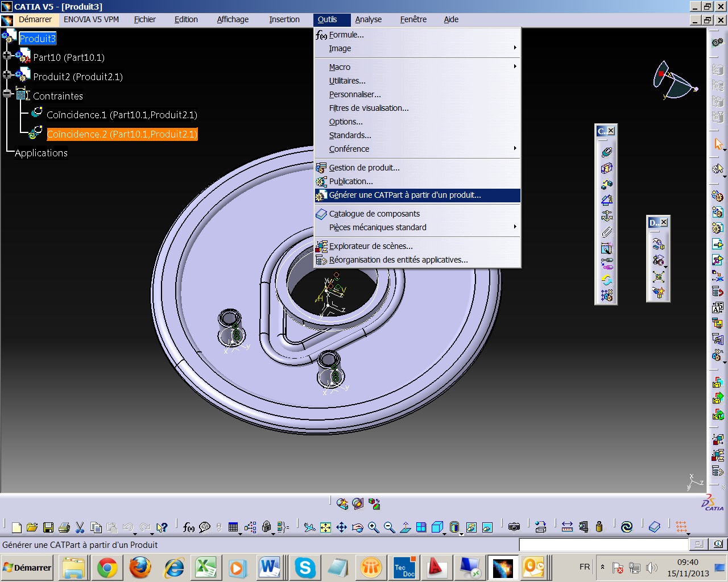The width and height of the screenshot is (728, 582).
Task: Click the Open folder icon in toolbar
Action: 32,527
